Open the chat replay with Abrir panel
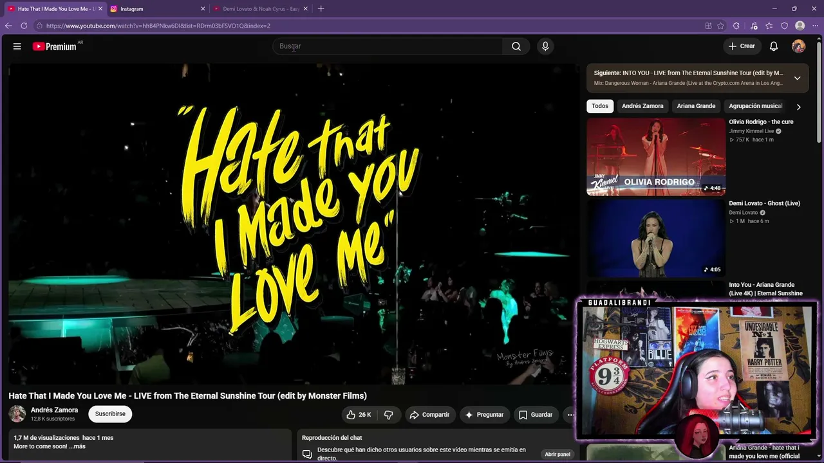Screen dimensions: 824x463 (557, 454)
